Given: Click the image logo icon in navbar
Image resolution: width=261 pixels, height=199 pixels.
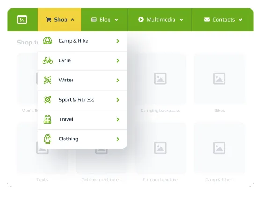Looking at the screenshot, I should (x=22, y=20).
